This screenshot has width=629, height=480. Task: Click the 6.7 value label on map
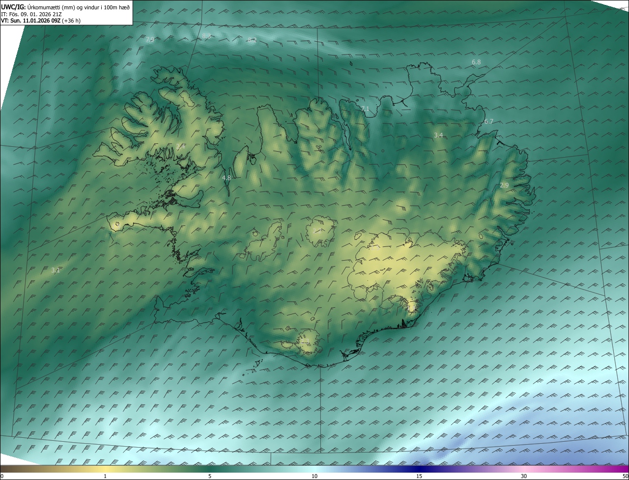(x=488, y=121)
